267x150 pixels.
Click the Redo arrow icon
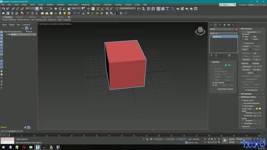(8, 9)
